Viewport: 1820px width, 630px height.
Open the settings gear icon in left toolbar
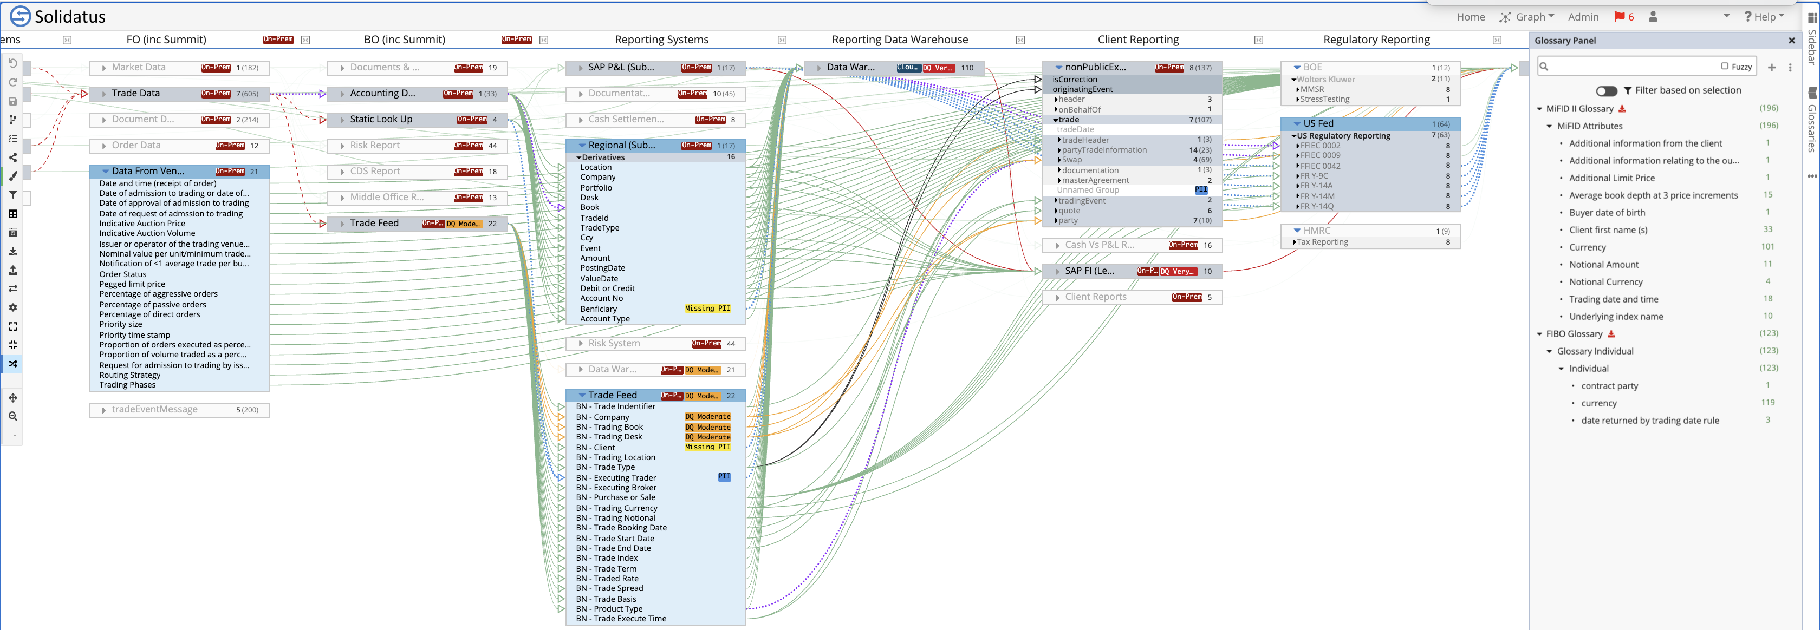pyautogui.click(x=12, y=307)
